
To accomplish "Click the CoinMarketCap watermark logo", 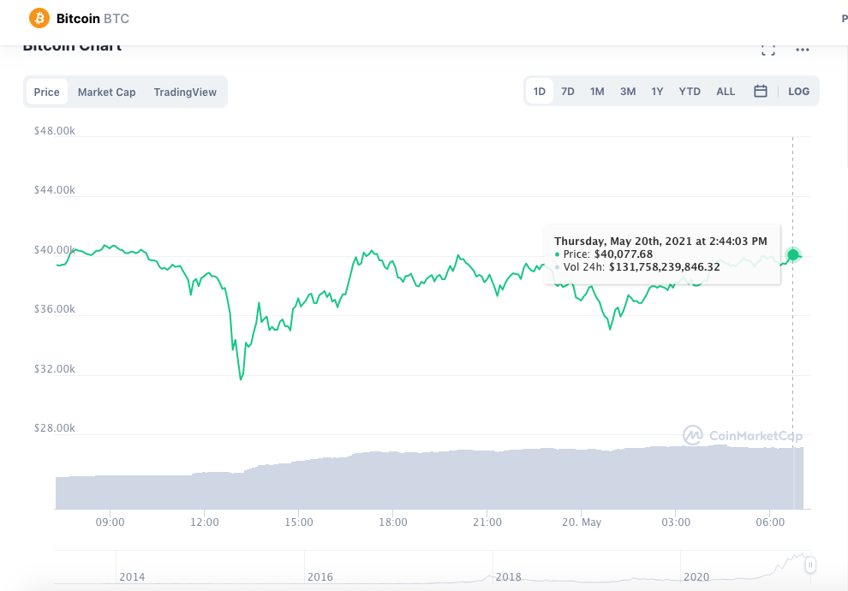I will click(x=743, y=435).
